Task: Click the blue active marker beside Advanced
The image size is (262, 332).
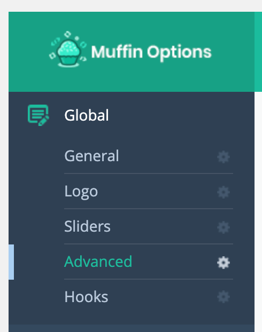Action: point(11,262)
